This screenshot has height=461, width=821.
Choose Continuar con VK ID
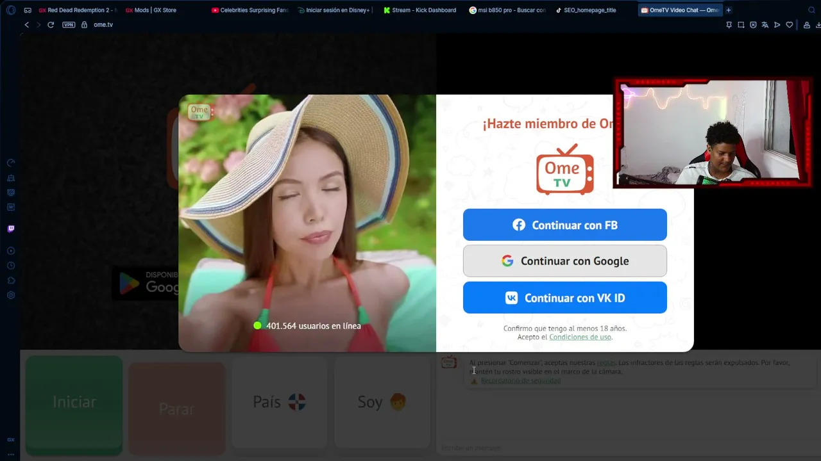(x=565, y=298)
